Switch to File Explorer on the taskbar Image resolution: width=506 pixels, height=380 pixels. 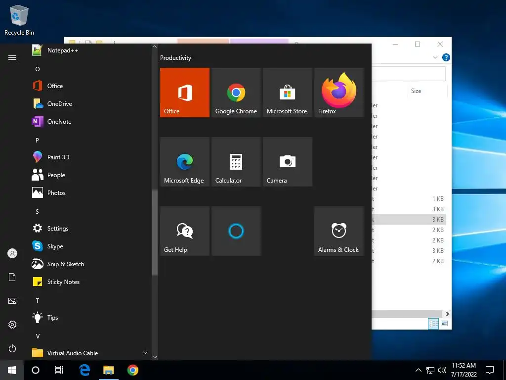click(108, 370)
